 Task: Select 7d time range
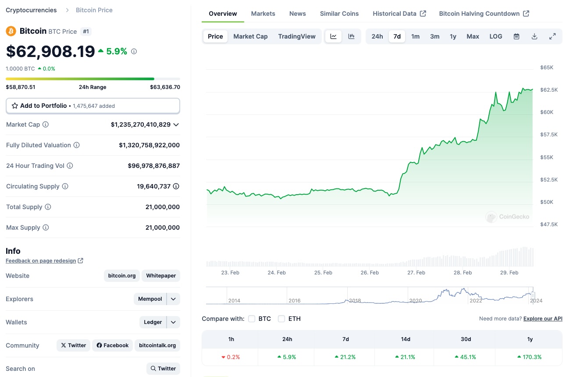pyautogui.click(x=397, y=36)
